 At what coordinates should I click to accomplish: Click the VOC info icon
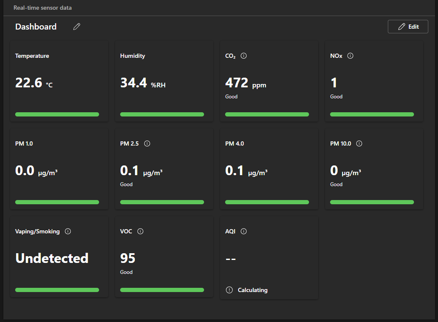140,231
